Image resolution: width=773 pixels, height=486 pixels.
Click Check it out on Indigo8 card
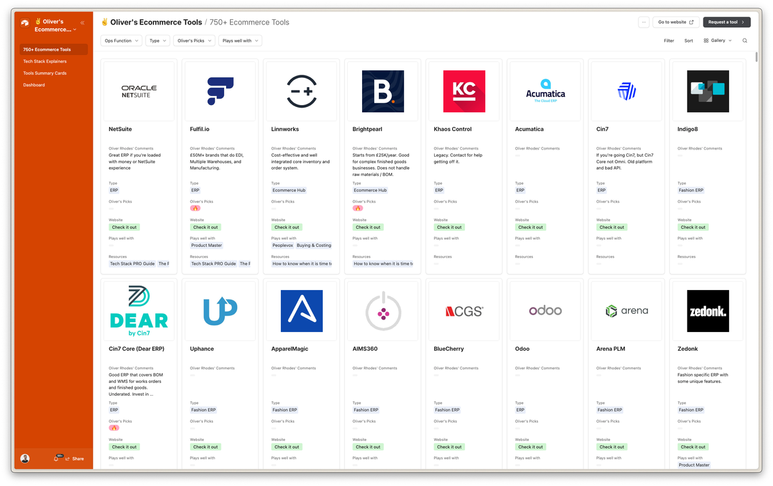[x=692, y=227]
